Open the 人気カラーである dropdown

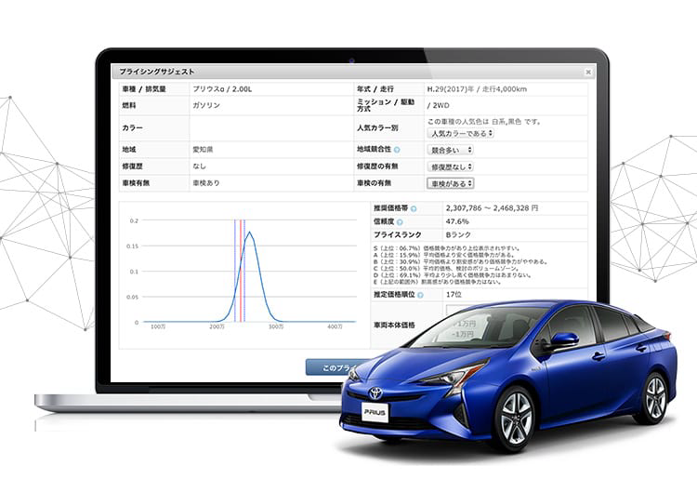pyautogui.click(x=461, y=133)
